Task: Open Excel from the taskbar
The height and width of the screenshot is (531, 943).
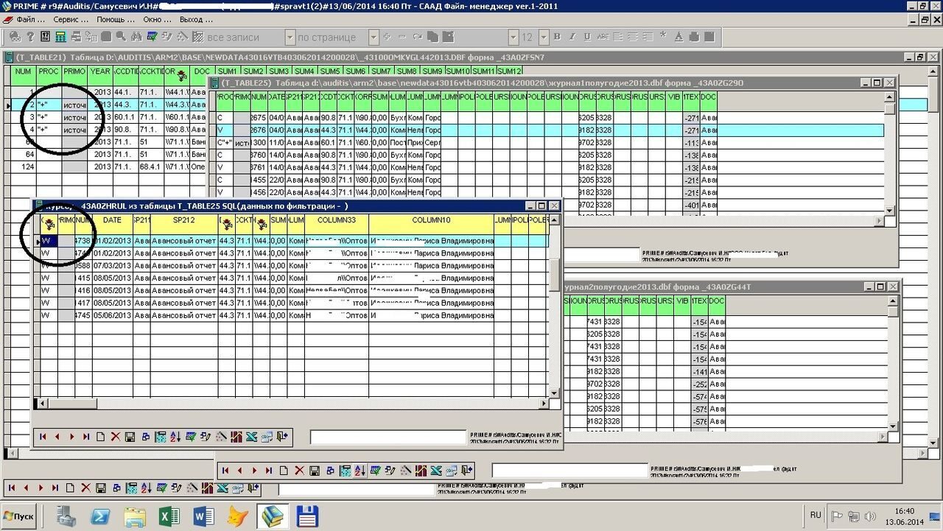Action: pos(169,516)
